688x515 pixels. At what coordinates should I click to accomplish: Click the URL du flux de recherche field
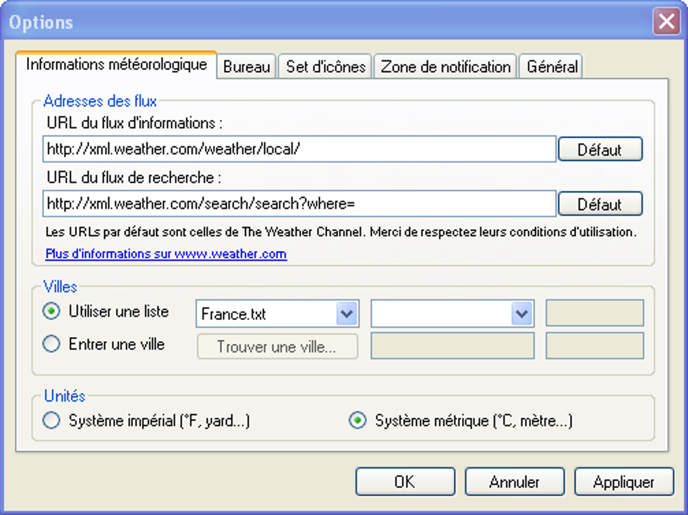[299, 204]
